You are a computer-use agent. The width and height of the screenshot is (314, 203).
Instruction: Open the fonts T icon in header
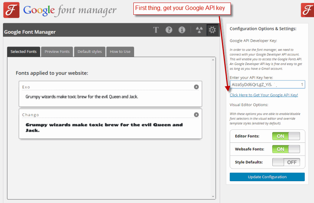[156, 30]
